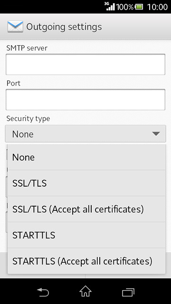Collapse the Security type spinner showing None

[x=85, y=134]
